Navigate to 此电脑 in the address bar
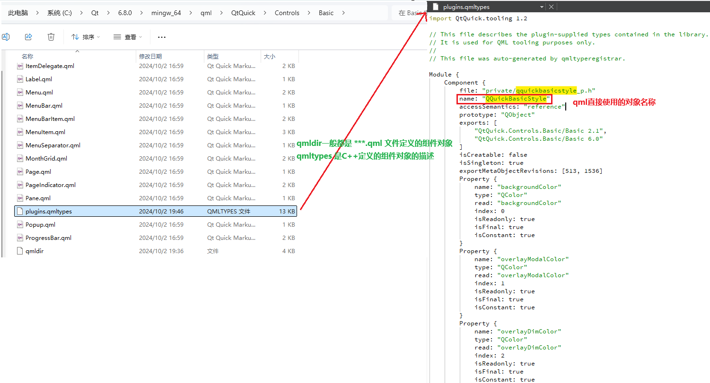710x383 pixels. pos(18,13)
